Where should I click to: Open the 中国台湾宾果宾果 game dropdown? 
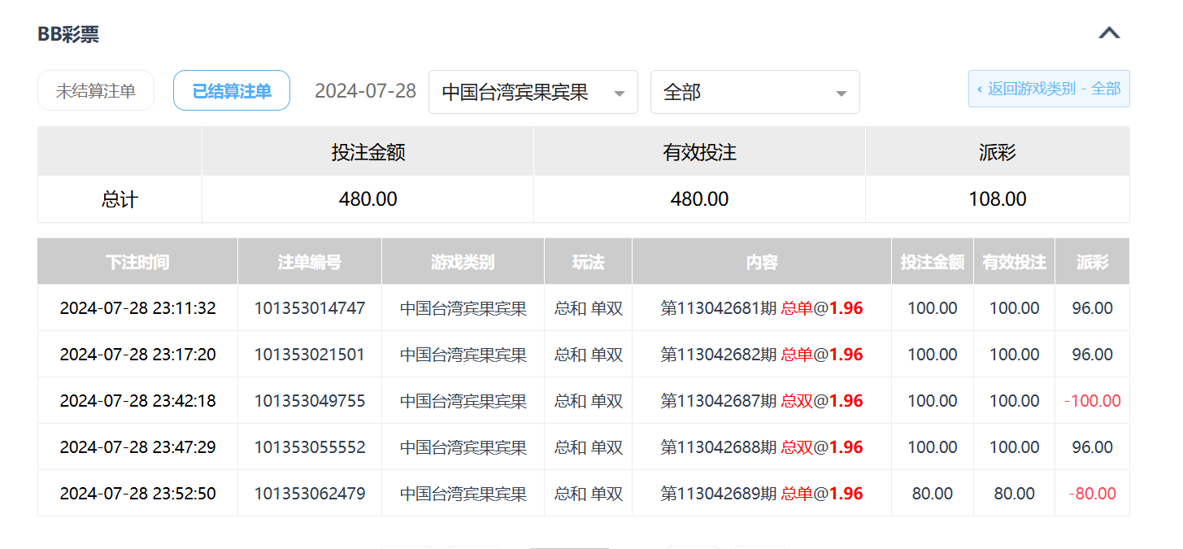point(533,93)
